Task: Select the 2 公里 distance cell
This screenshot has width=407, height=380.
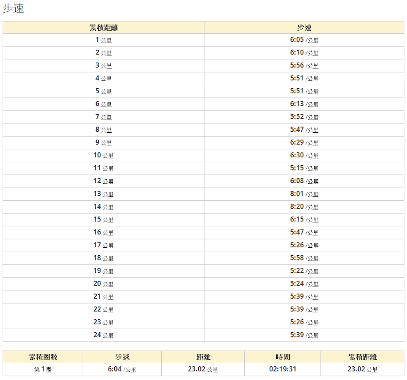Action: click(104, 53)
